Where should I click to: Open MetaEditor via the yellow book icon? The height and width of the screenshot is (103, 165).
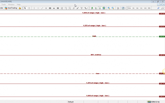click(x=20, y=8)
